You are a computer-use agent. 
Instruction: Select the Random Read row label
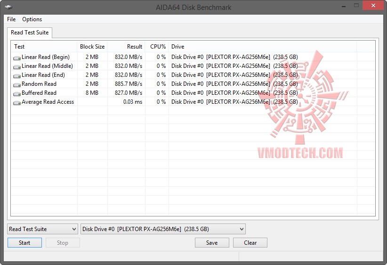click(39, 84)
